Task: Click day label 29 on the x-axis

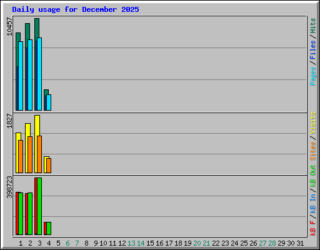Action: coord(281,243)
